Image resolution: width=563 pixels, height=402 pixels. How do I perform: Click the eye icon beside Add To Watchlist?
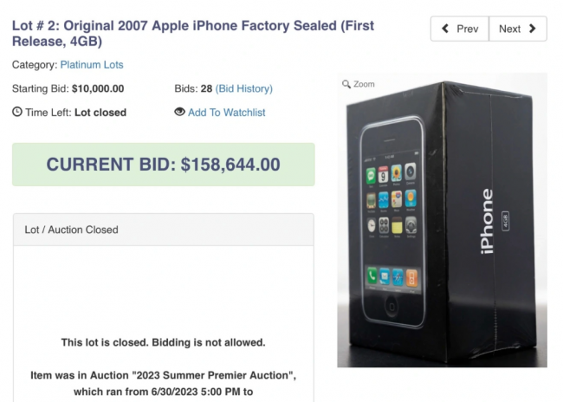179,112
